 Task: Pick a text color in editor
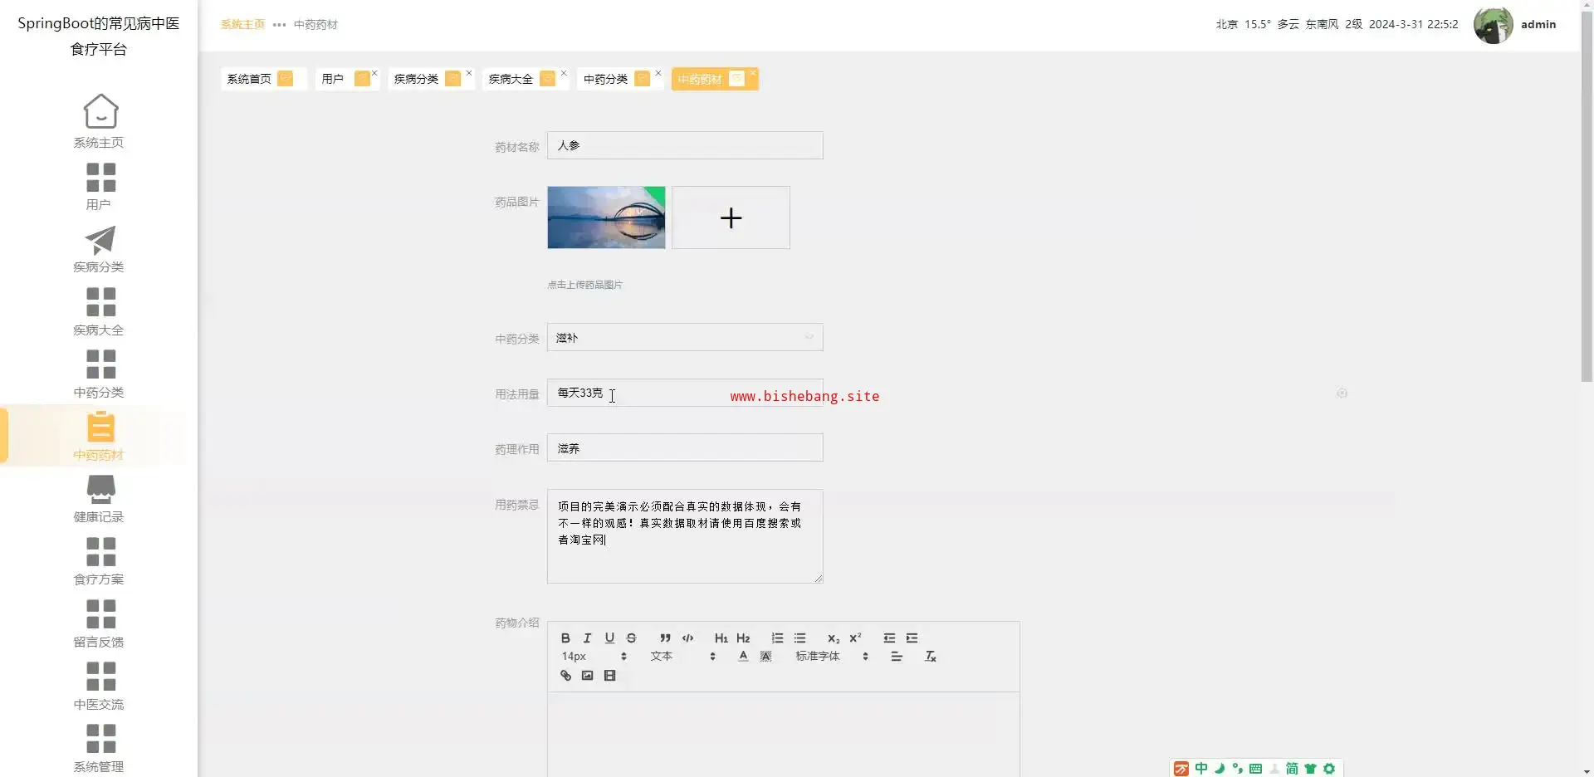[743, 656]
